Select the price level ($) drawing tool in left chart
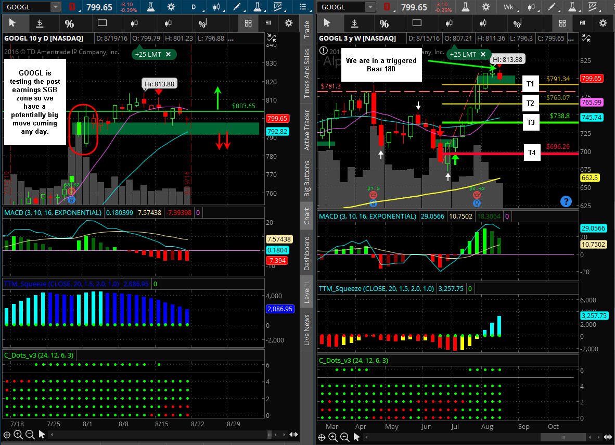This screenshot has width=615, height=445. (x=40, y=23)
